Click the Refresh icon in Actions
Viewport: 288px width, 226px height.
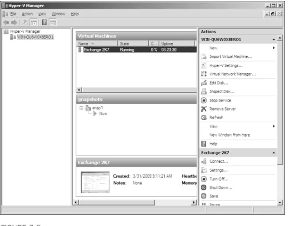204,117
